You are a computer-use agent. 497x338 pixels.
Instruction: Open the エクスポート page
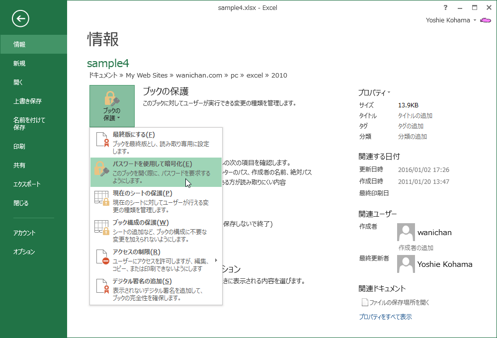(x=34, y=184)
